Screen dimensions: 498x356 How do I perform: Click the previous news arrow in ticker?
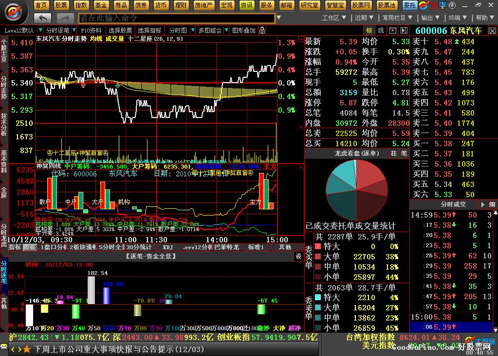click(13, 349)
